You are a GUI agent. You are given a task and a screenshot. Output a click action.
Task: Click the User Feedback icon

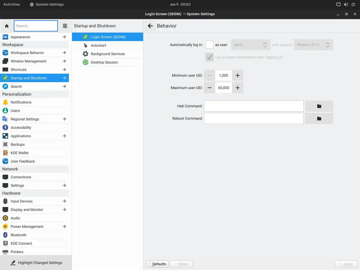click(5, 161)
